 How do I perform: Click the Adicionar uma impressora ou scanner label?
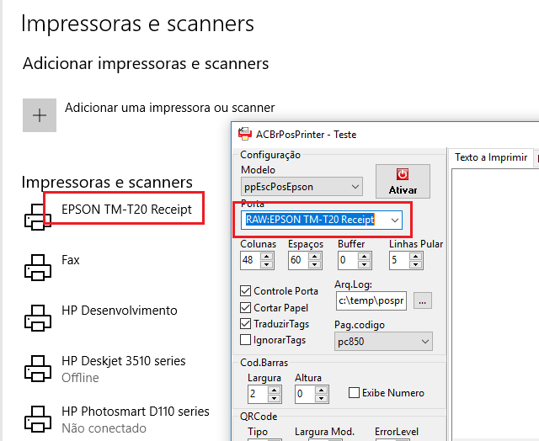(x=170, y=108)
